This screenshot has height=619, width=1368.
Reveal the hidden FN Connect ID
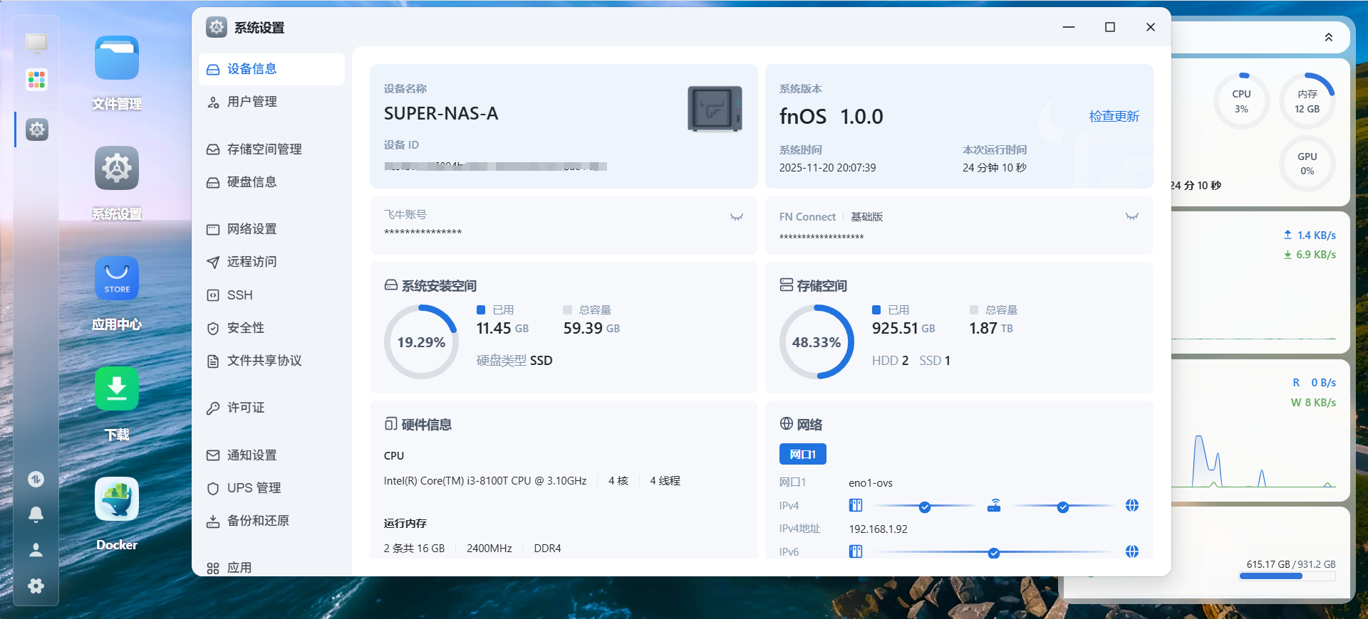coord(1131,216)
